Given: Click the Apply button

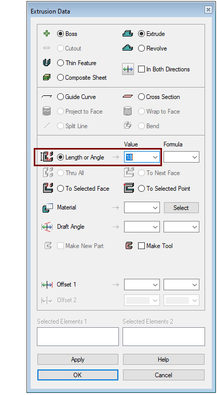Looking at the screenshot, I should [x=78, y=360].
